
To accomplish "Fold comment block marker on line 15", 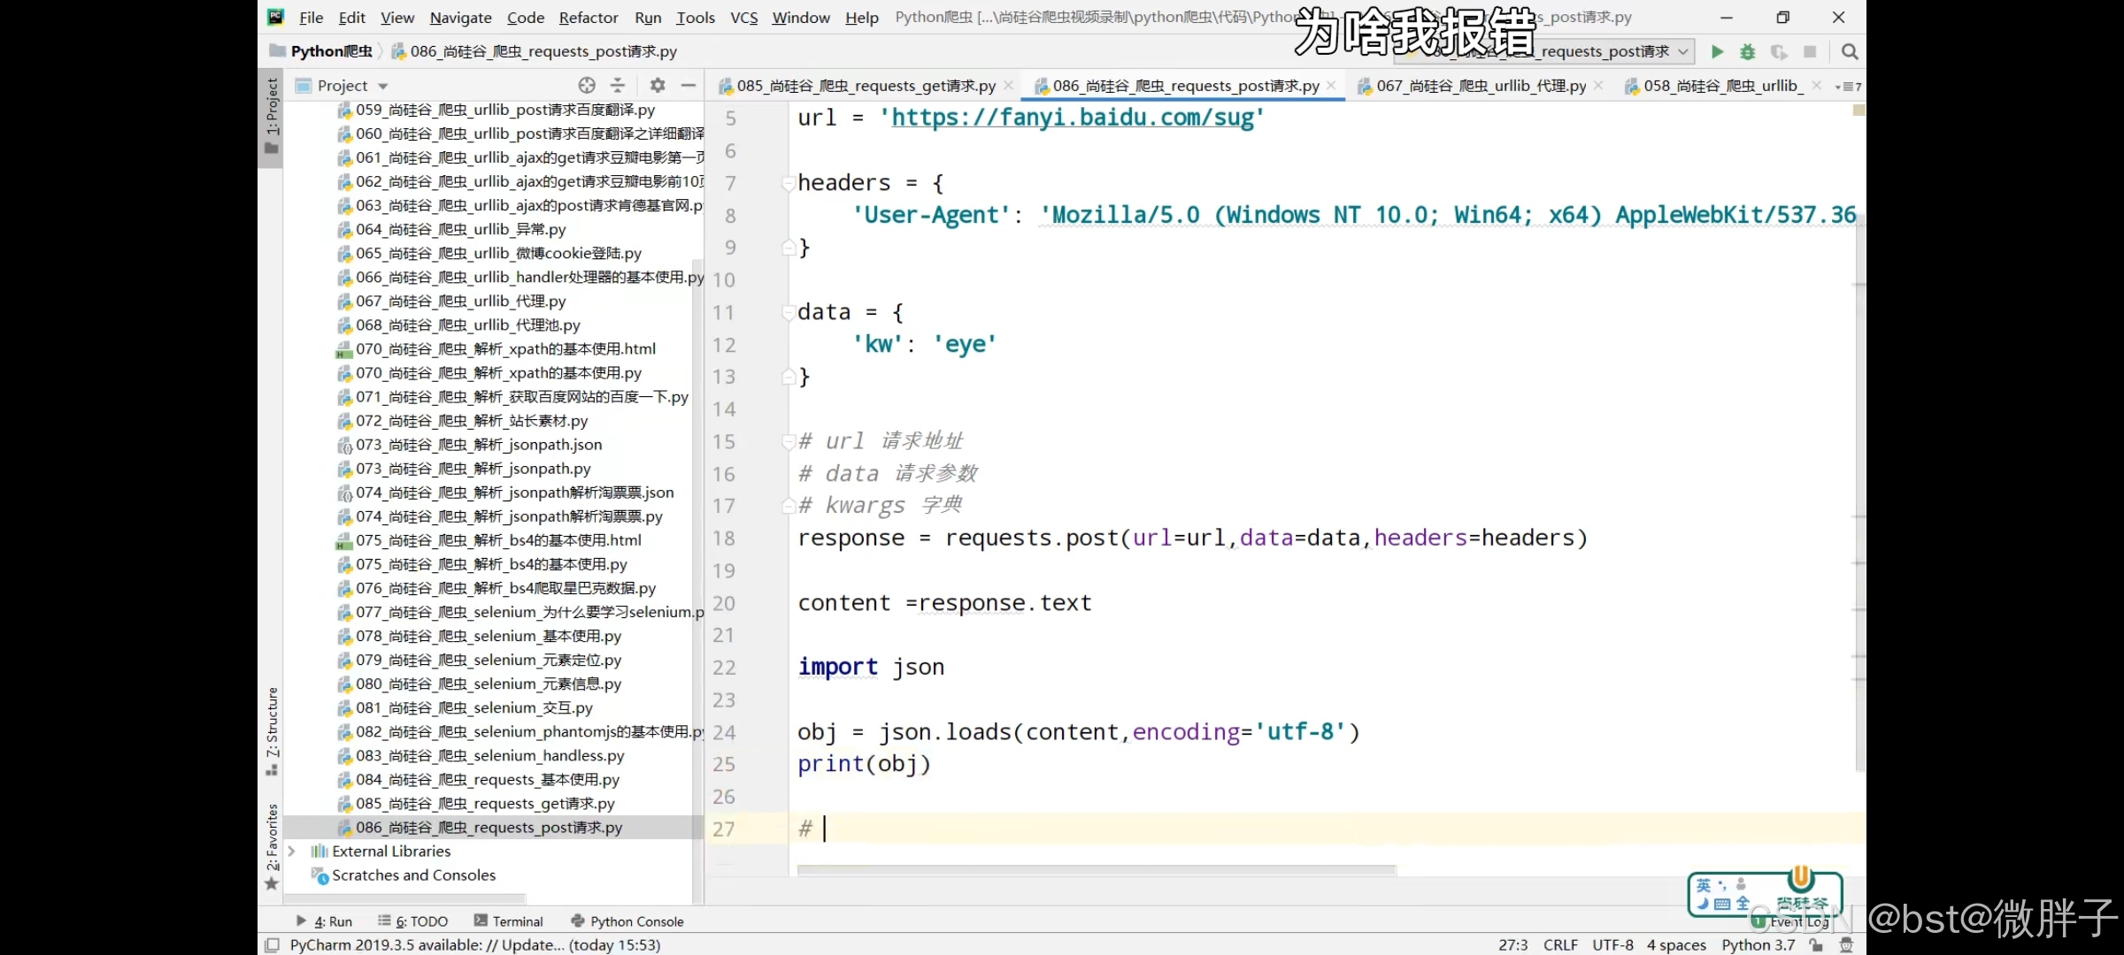I will (x=787, y=441).
